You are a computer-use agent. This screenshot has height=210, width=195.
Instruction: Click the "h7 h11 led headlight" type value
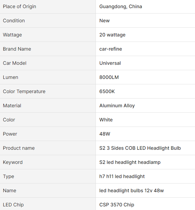[x=122, y=176]
